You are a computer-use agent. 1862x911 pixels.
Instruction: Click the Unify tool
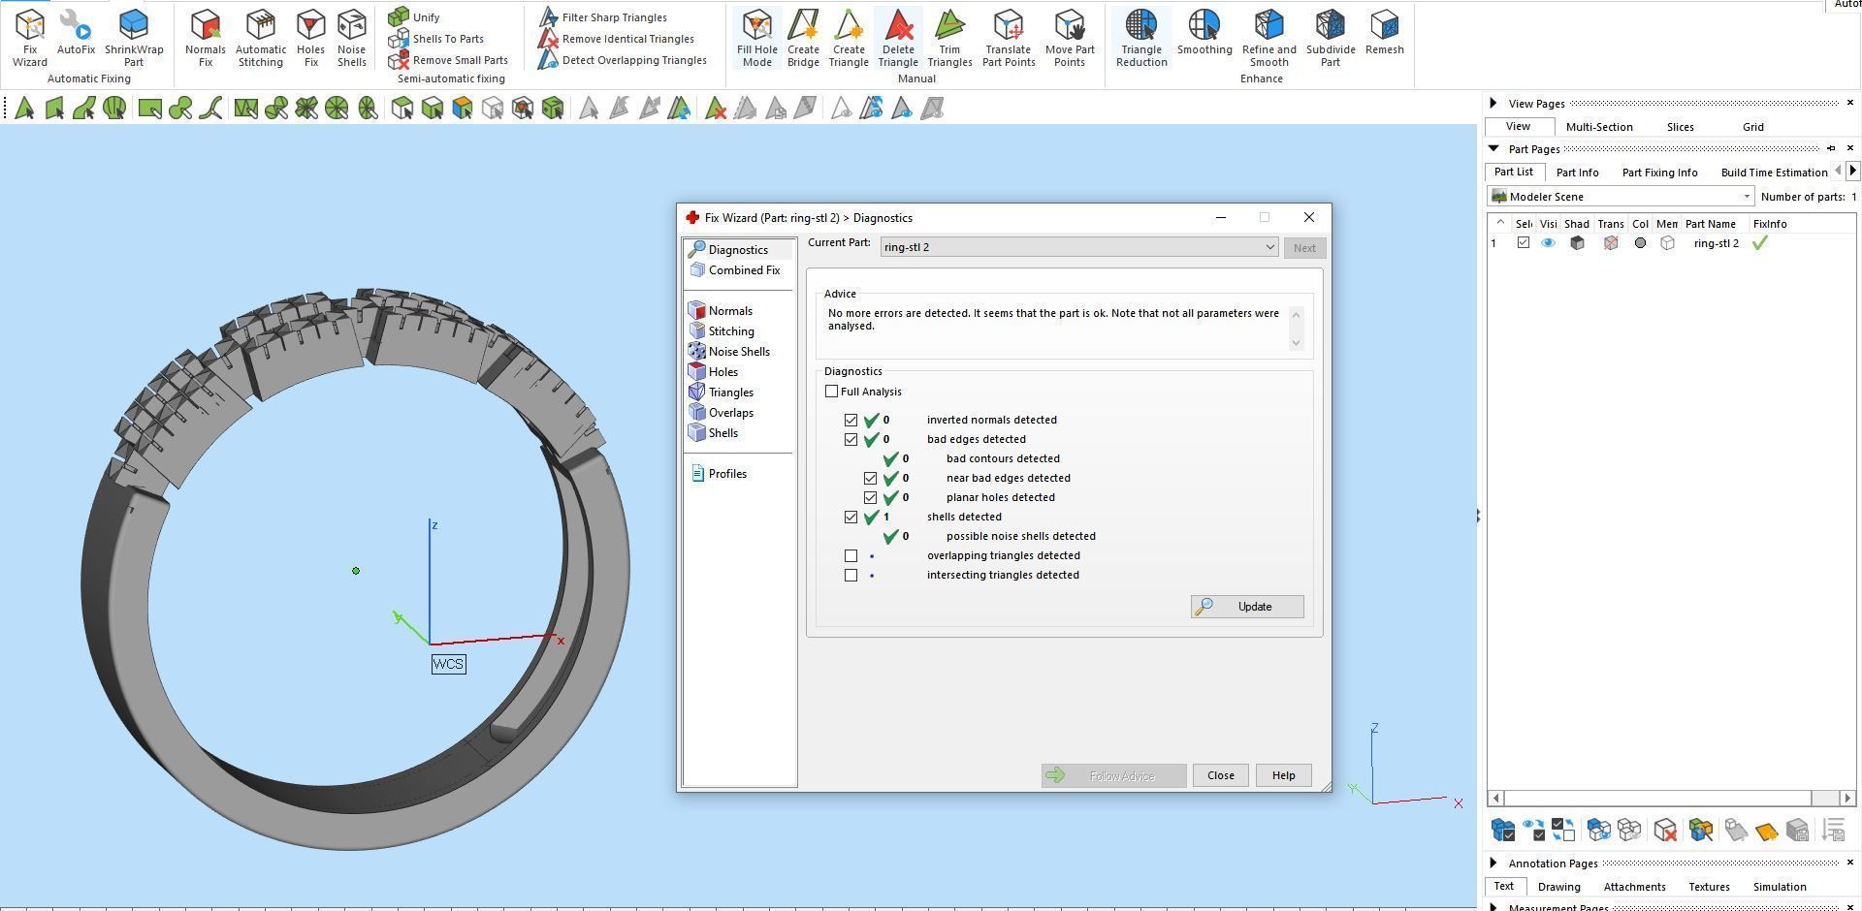point(414,17)
